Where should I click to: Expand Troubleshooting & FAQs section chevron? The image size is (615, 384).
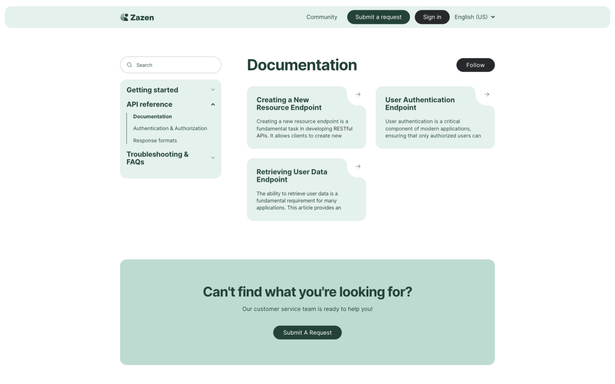pyautogui.click(x=213, y=158)
